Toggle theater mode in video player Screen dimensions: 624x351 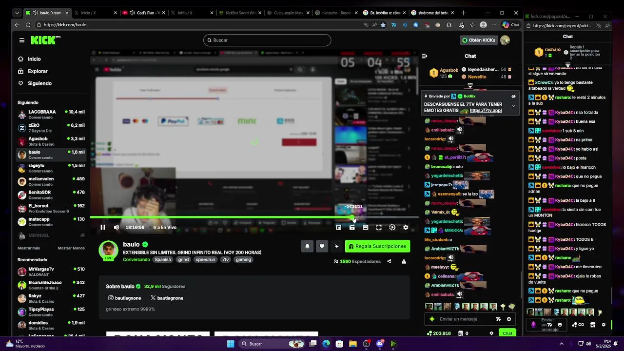(x=365, y=227)
